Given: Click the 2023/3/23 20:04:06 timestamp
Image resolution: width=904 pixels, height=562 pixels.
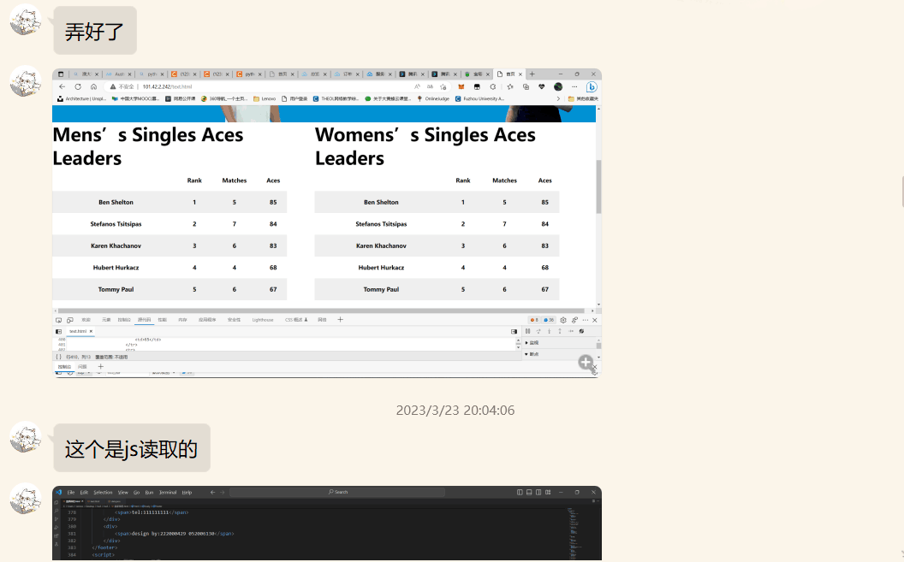Looking at the screenshot, I should [455, 410].
